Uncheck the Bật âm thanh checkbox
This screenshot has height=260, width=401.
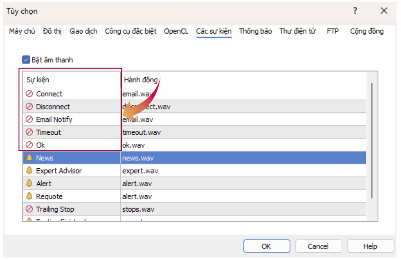[26, 60]
